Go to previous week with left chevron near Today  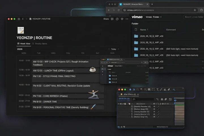(x=109, y=49)
